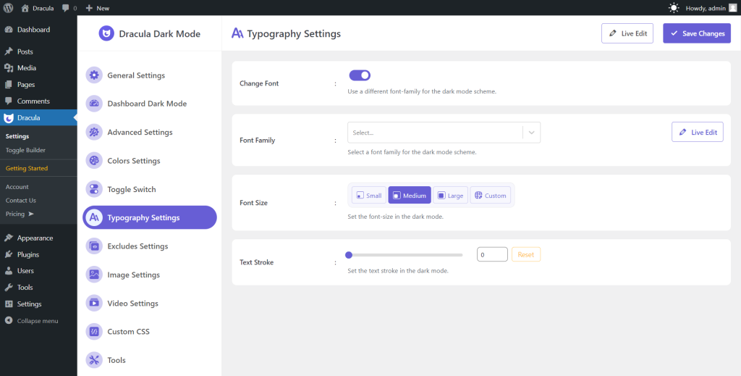Collapse the WordPress admin menu

tap(32, 321)
